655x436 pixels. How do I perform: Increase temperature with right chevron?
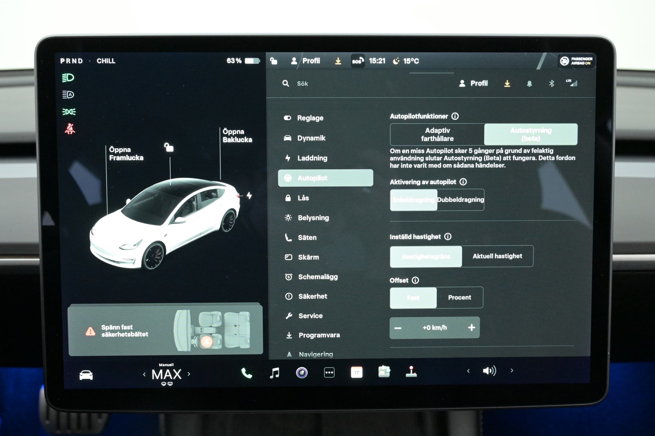click(x=189, y=374)
